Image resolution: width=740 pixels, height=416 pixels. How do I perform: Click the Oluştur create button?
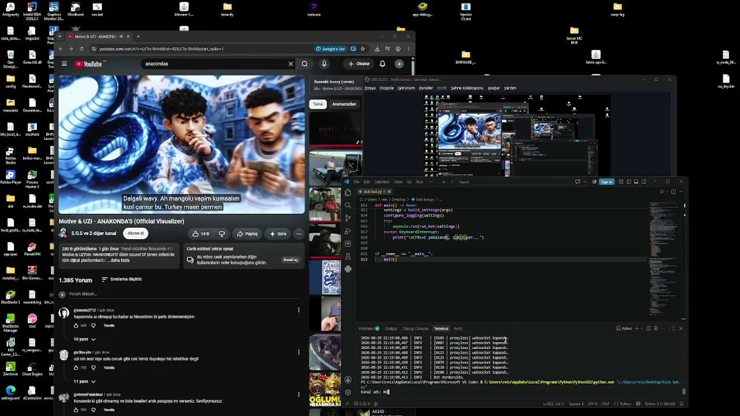359,64
